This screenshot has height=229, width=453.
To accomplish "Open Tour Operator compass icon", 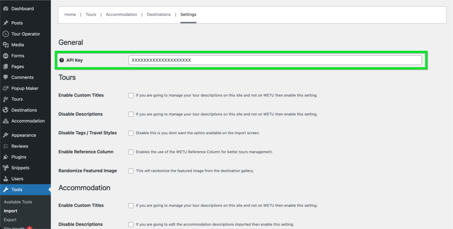I will (5, 34).
